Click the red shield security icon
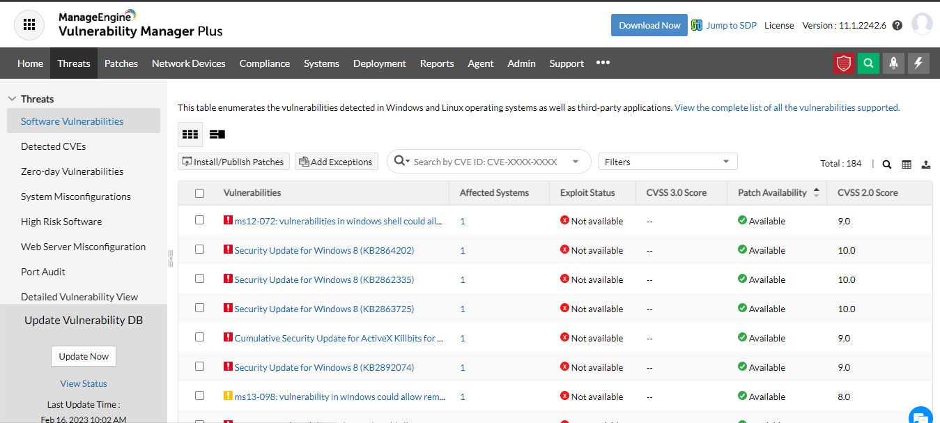This screenshot has height=423, width=940. (x=844, y=63)
